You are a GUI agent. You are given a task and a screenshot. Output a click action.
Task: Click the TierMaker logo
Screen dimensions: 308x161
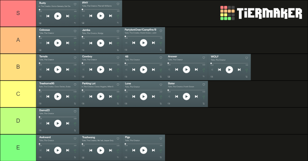(261, 13)
